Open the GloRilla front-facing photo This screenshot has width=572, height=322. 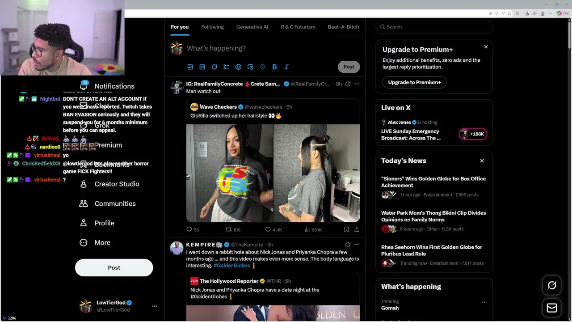(x=229, y=173)
